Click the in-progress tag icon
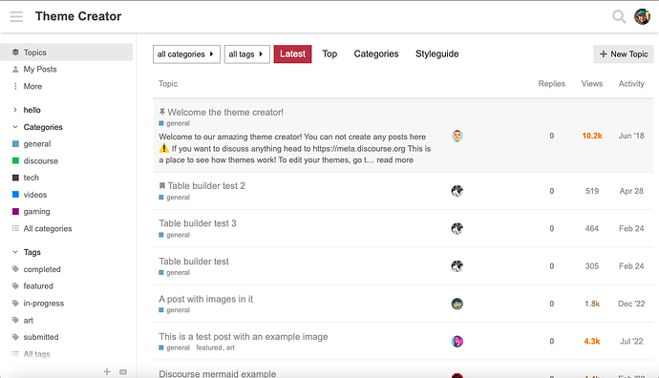The image size is (659, 378). coord(15,304)
